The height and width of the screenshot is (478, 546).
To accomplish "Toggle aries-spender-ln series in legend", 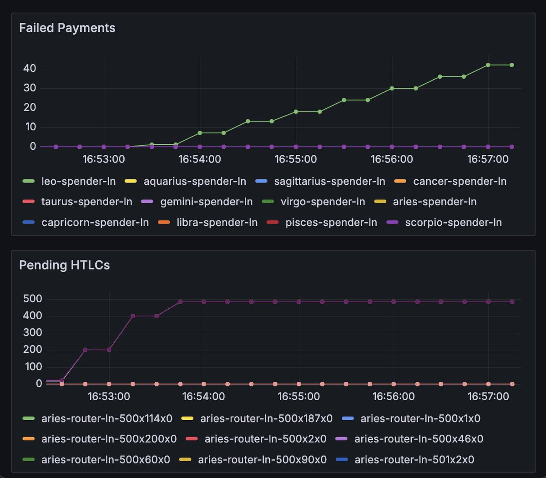I will [425, 202].
